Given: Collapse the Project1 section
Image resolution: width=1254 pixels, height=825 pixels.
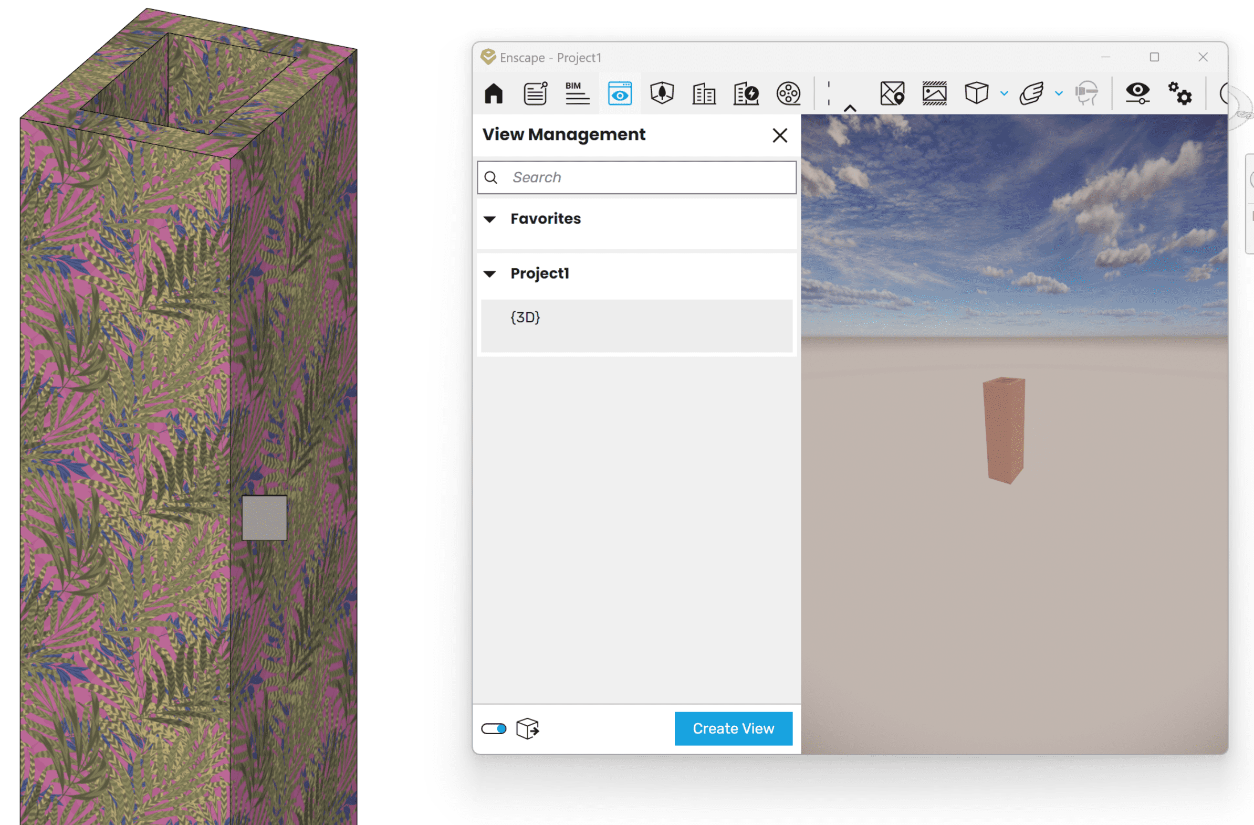Looking at the screenshot, I should click(x=490, y=274).
